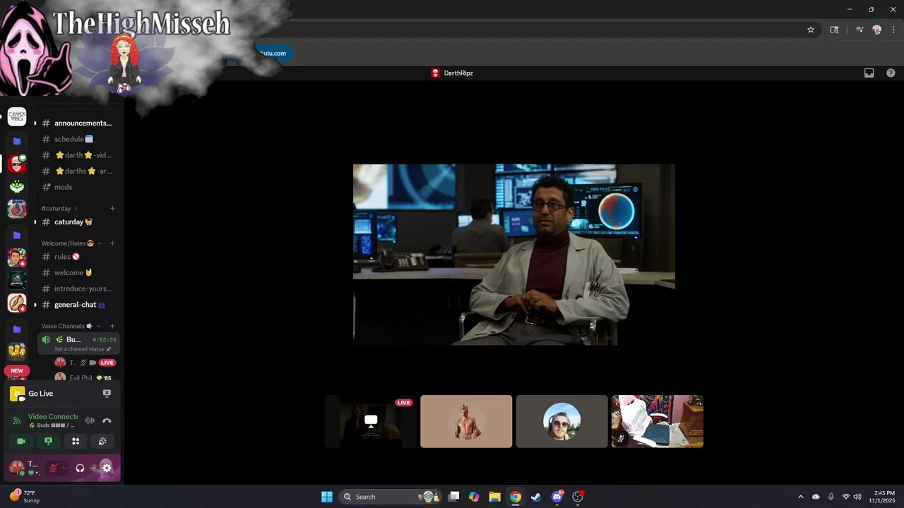This screenshot has width=904, height=508.
Task: Open the soundboard icon
Action: click(x=102, y=441)
